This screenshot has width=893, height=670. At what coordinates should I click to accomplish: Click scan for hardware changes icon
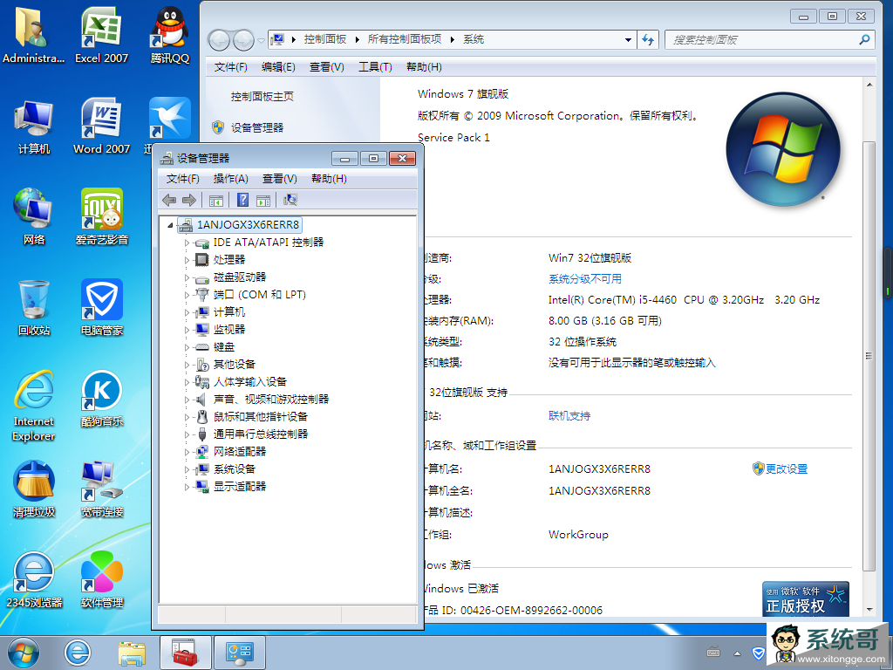pyautogui.click(x=290, y=200)
